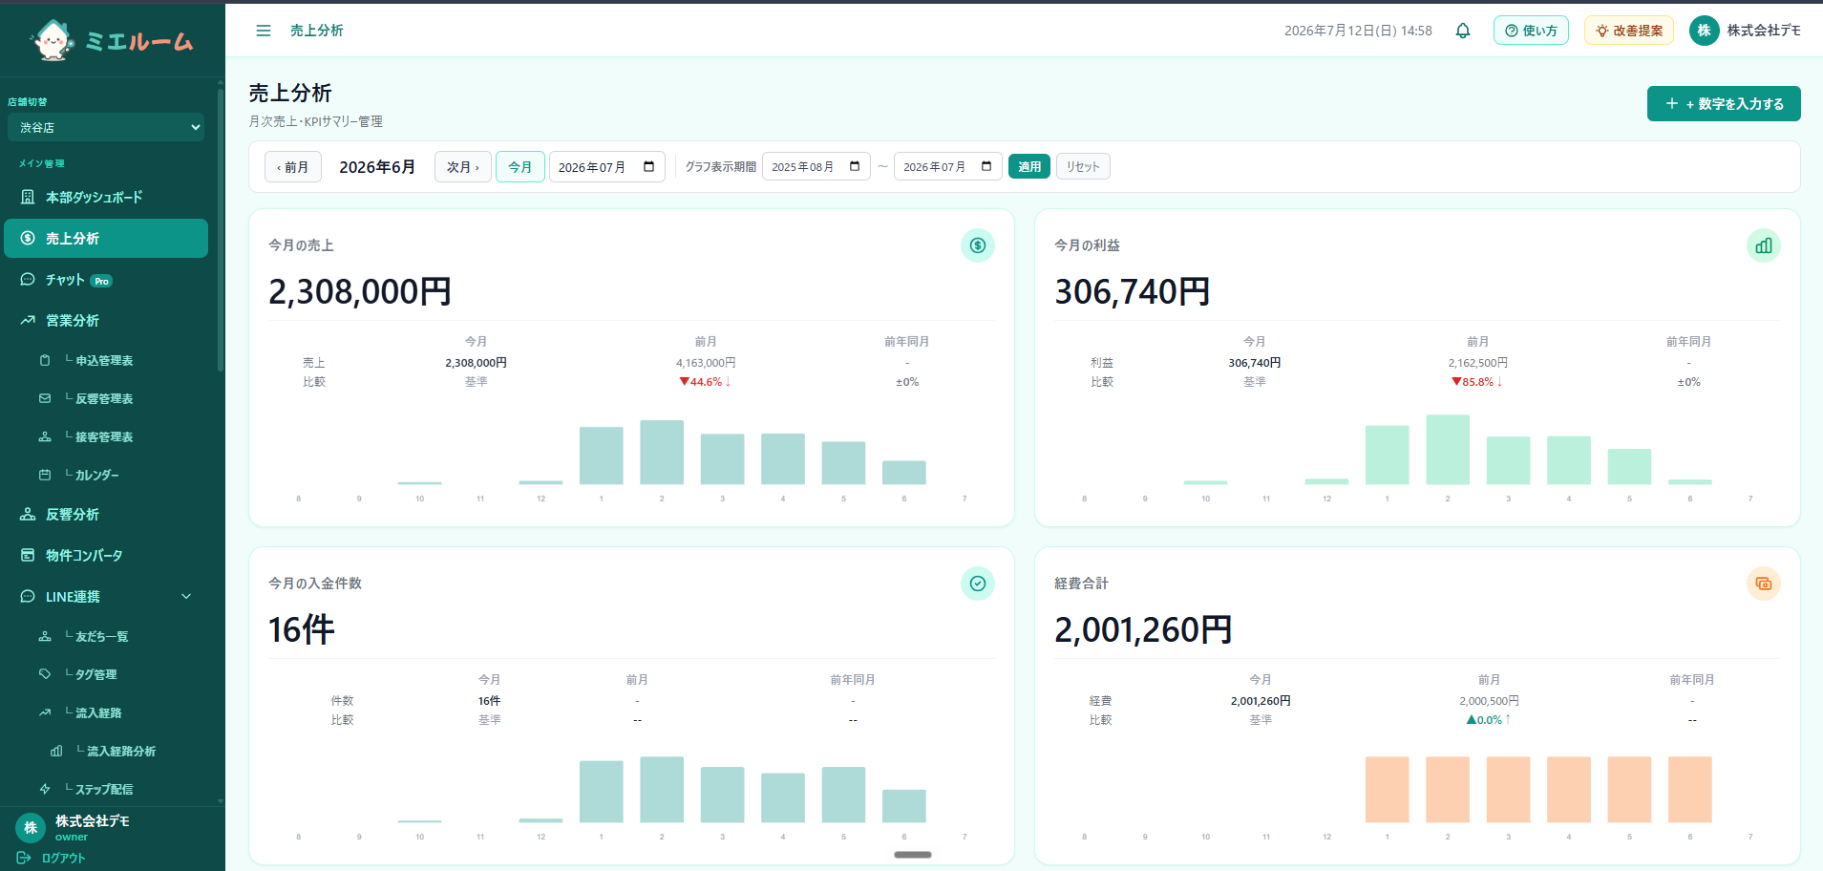Click the 適用 apply button
This screenshot has height=871, width=1823.
[1029, 167]
